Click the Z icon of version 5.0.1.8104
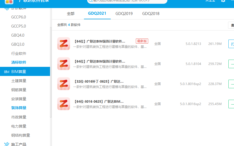234x146 pixels. [64, 64]
